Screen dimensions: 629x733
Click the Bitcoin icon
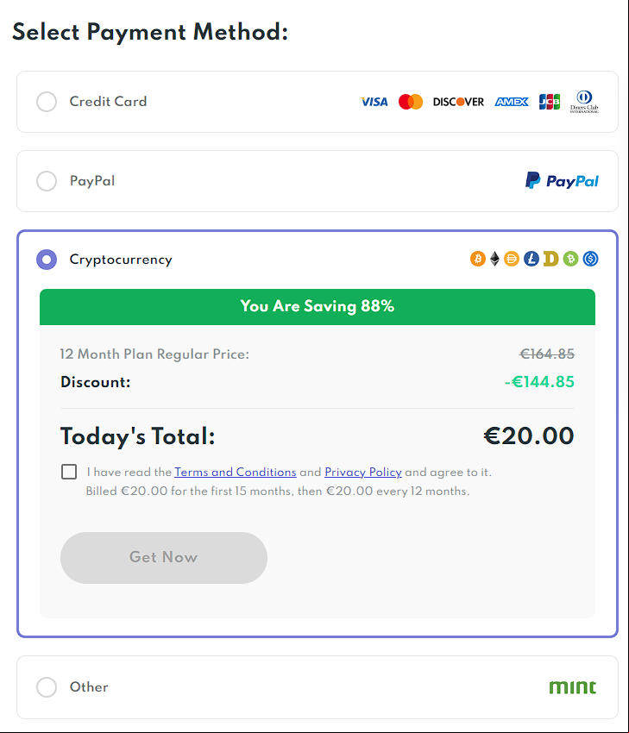pos(477,259)
